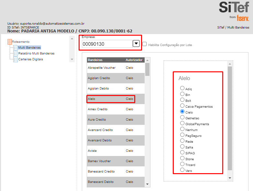Select the Banescard Debito row
253x191 pixels.
[116, 182]
